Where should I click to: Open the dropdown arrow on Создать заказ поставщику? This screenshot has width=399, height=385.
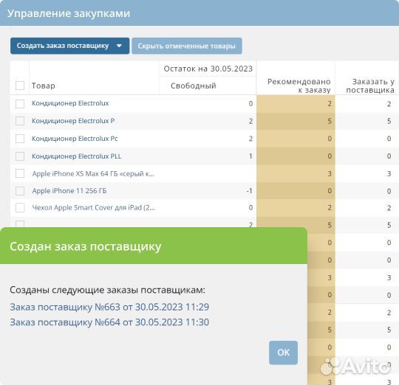(119, 46)
